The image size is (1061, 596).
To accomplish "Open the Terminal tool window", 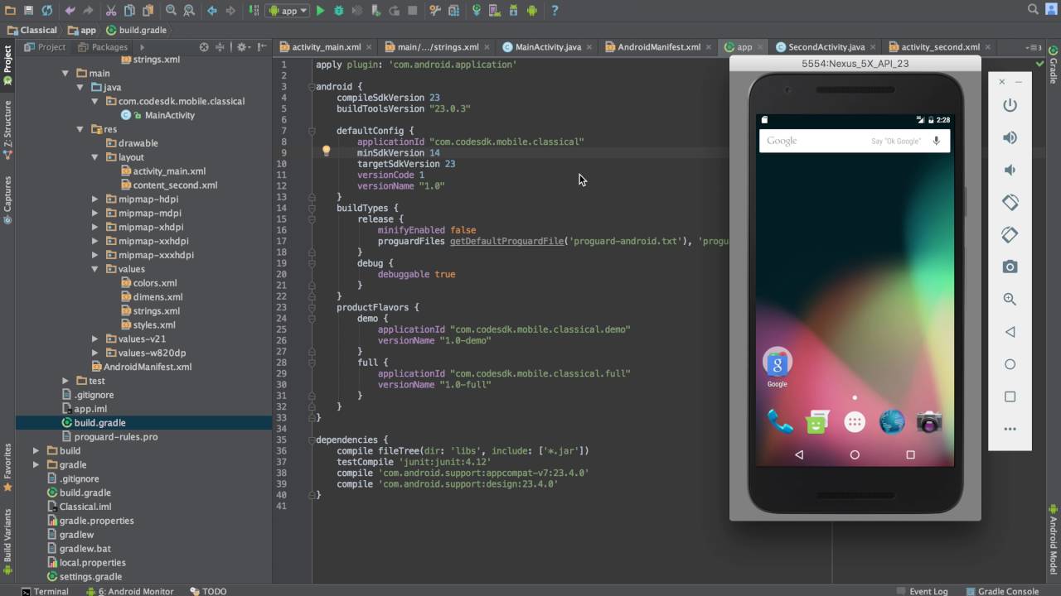I will click(x=45, y=591).
